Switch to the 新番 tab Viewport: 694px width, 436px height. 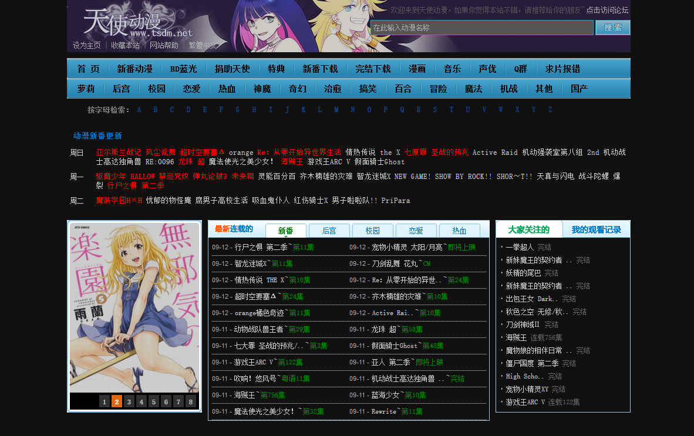click(285, 231)
